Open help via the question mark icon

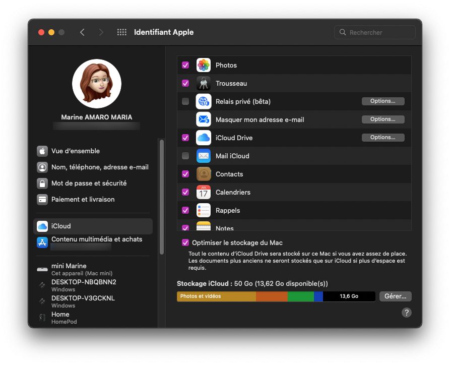[407, 313]
